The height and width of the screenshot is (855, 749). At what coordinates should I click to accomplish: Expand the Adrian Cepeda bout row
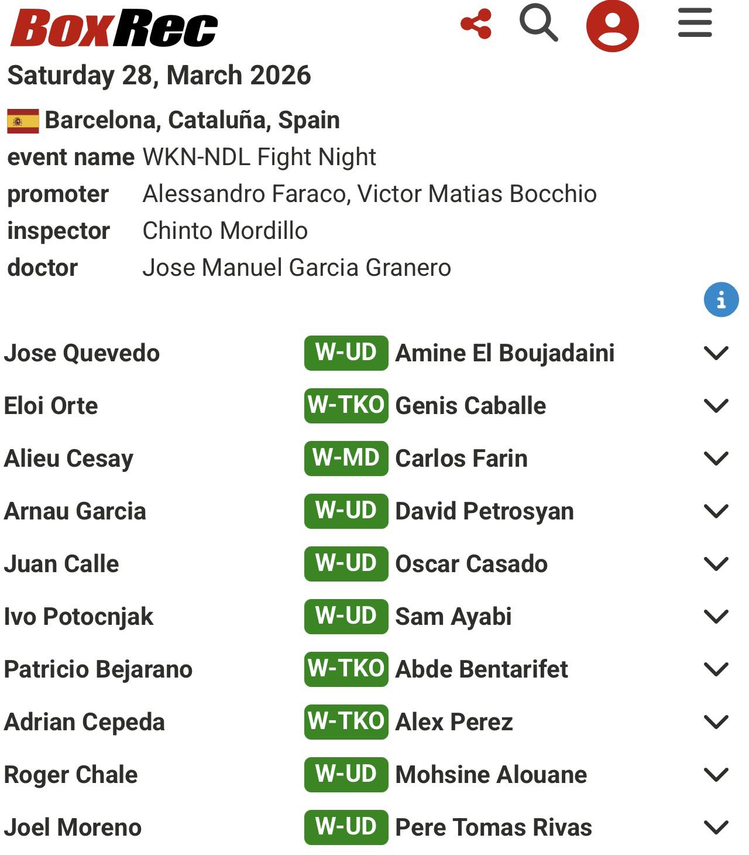coord(716,722)
